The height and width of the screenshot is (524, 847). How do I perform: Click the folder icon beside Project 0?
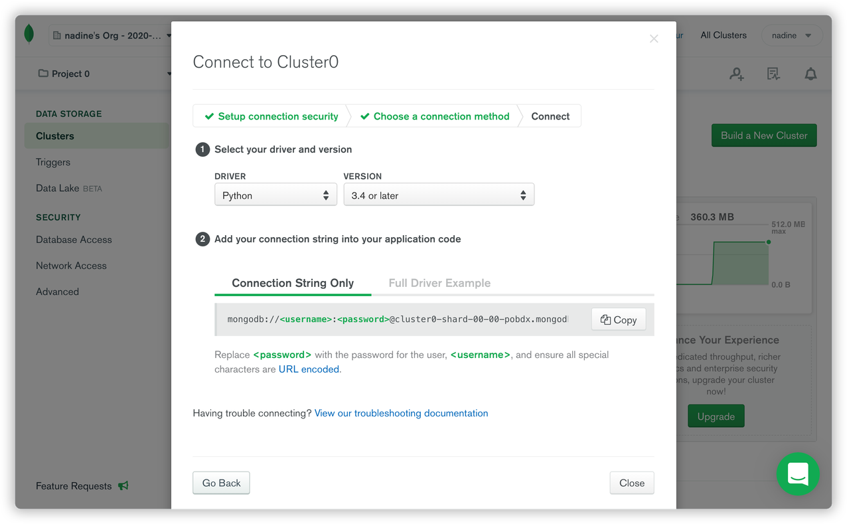43,74
